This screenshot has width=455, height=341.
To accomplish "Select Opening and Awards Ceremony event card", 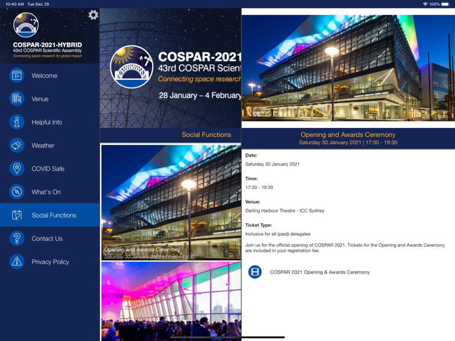I will tap(171, 203).
